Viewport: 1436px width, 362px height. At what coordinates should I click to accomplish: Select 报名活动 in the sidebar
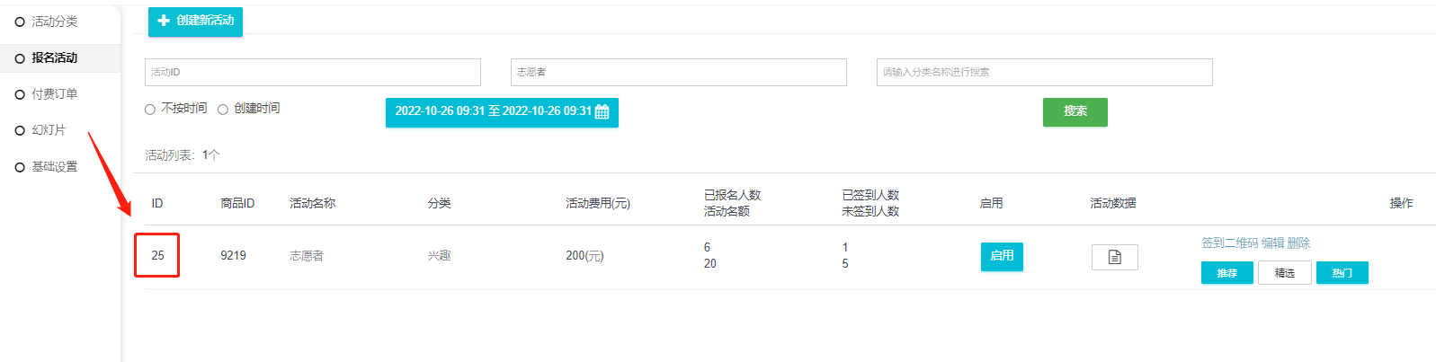point(55,57)
